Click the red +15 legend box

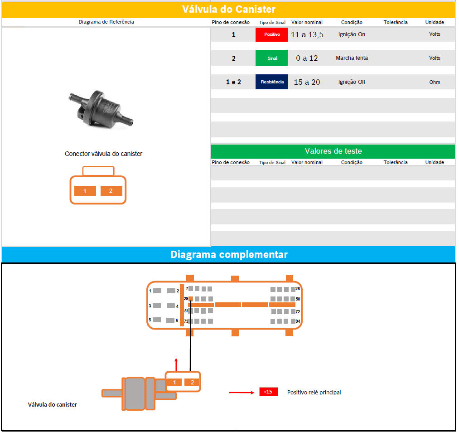pos(268,392)
